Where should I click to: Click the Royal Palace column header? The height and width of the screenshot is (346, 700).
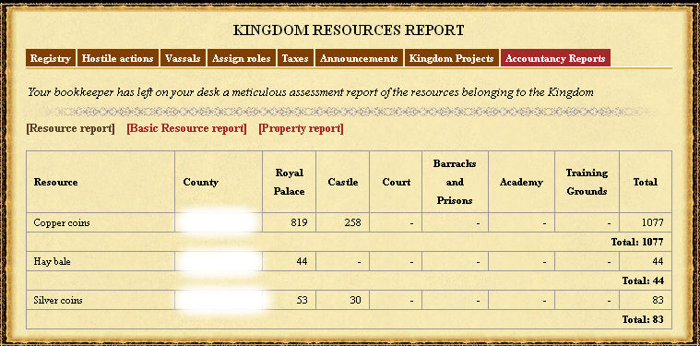[290, 182]
